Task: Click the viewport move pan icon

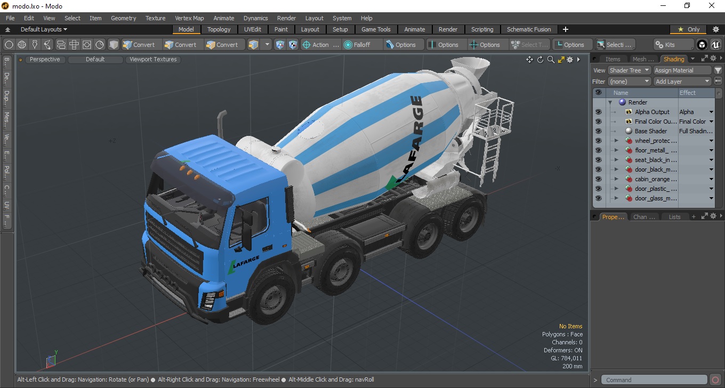Action: click(529, 60)
